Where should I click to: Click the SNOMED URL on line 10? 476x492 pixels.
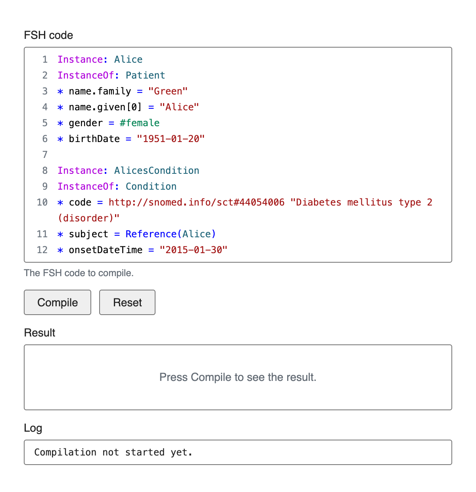[x=196, y=202]
